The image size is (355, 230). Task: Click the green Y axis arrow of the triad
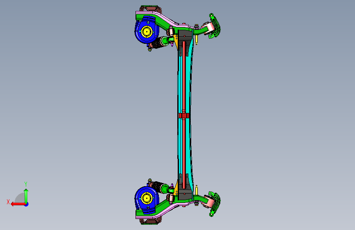26,196
